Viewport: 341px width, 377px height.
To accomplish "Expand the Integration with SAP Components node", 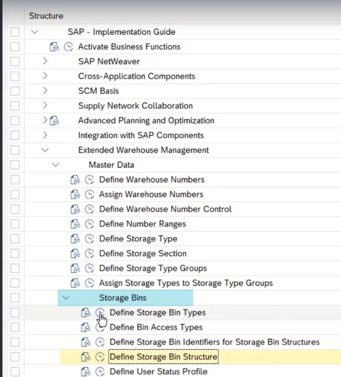I will [x=45, y=135].
